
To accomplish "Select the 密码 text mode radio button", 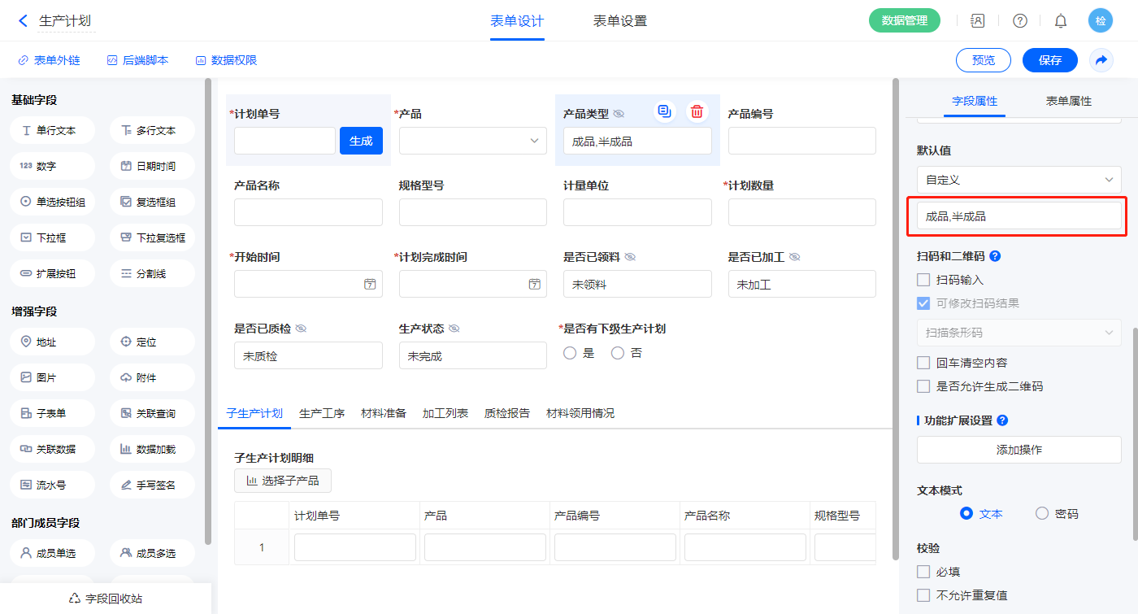I will pyautogui.click(x=1042, y=513).
